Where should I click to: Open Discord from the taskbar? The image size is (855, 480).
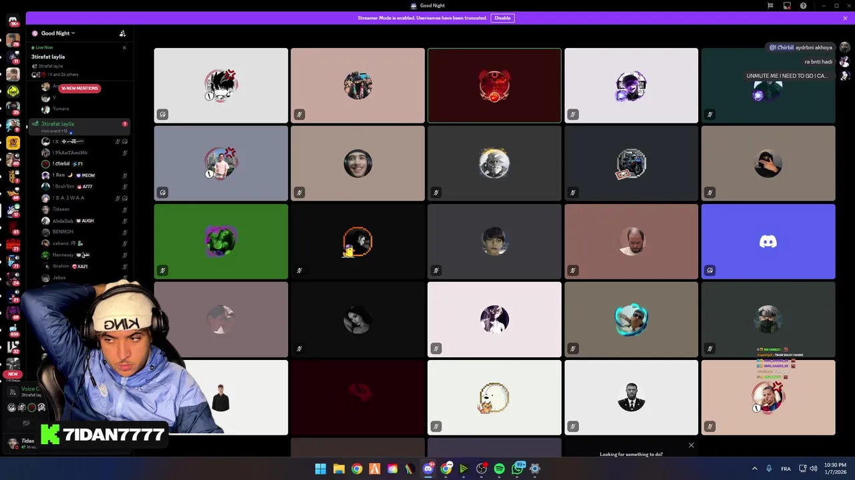[428, 469]
